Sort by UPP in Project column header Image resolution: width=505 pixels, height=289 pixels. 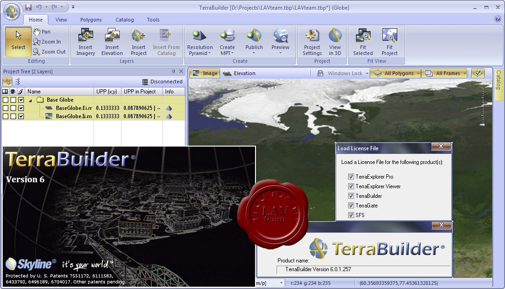coord(142,92)
